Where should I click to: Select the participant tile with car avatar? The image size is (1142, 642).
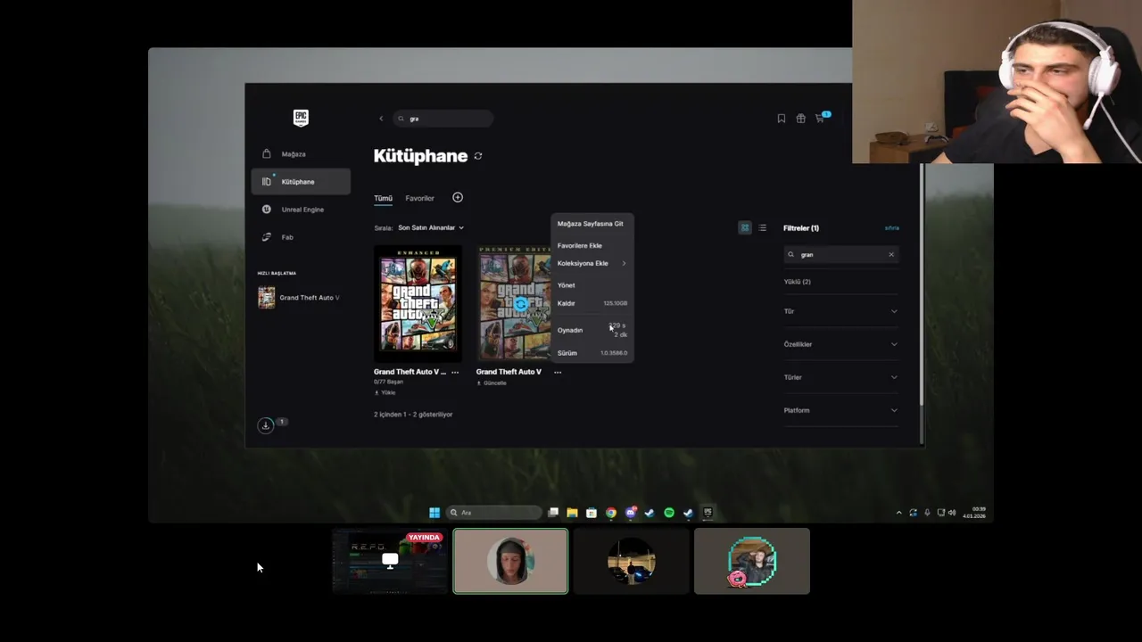pos(632,561)
